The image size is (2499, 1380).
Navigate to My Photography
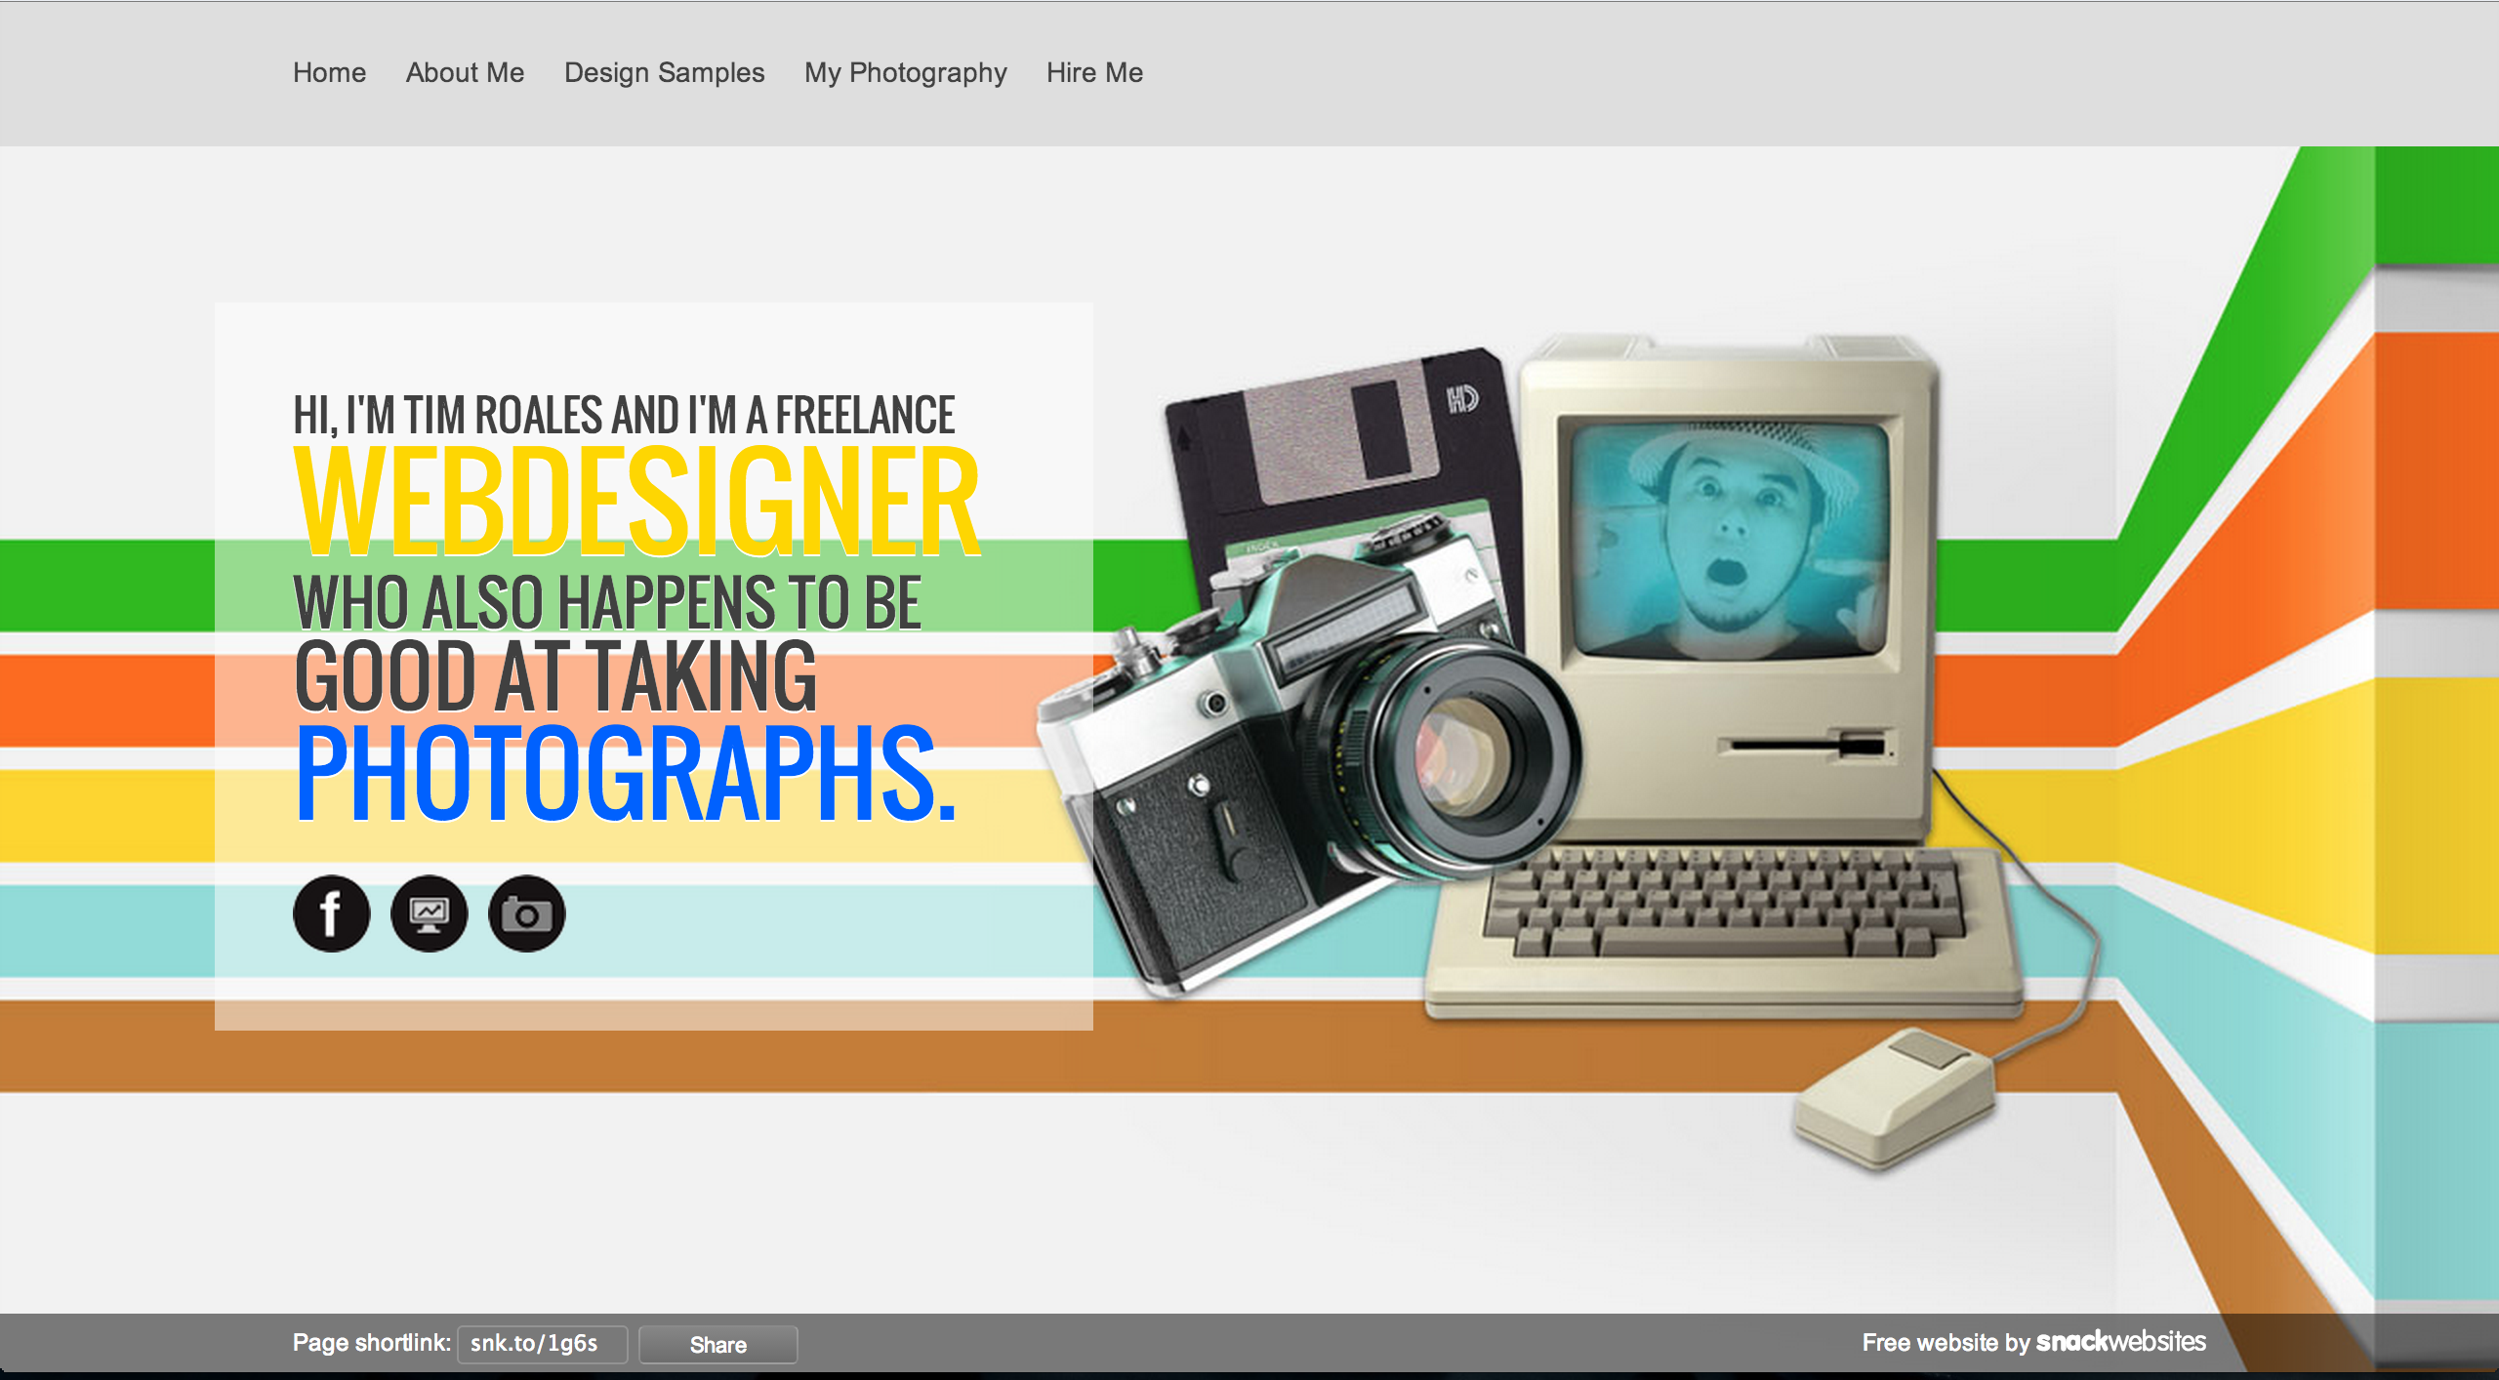pyautogui.click(x=906, y=73)
